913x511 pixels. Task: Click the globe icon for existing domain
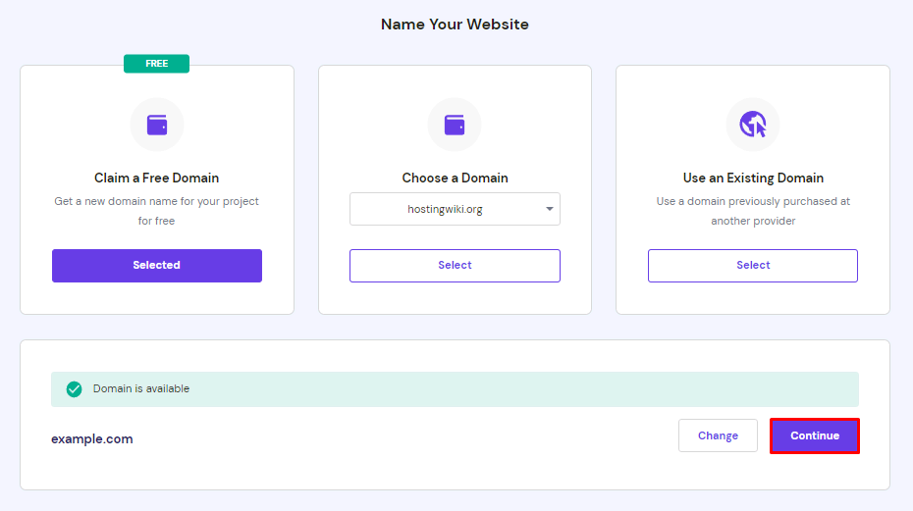click(753, 125)
